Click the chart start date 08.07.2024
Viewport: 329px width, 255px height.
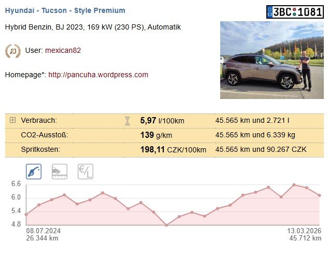coord(44,231)
